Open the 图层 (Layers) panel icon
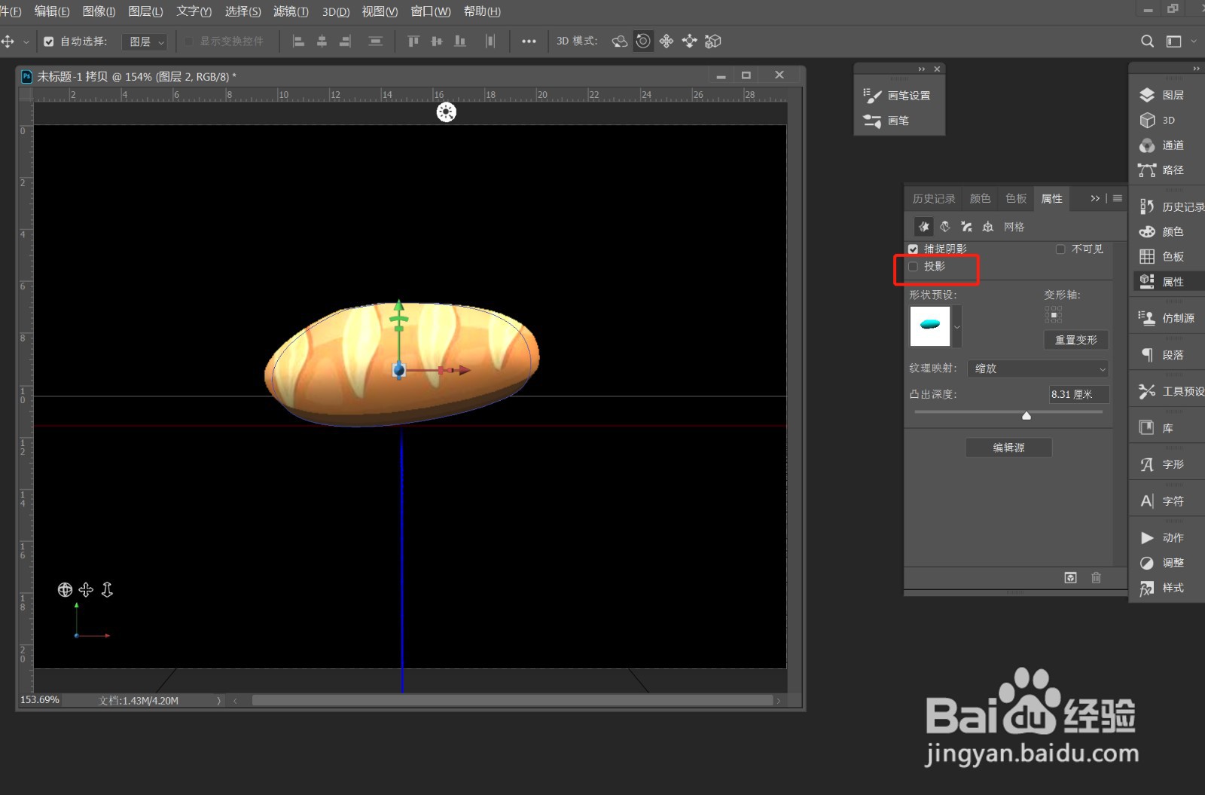The width and height of the screenshot is (1205, 795). 1147,95
